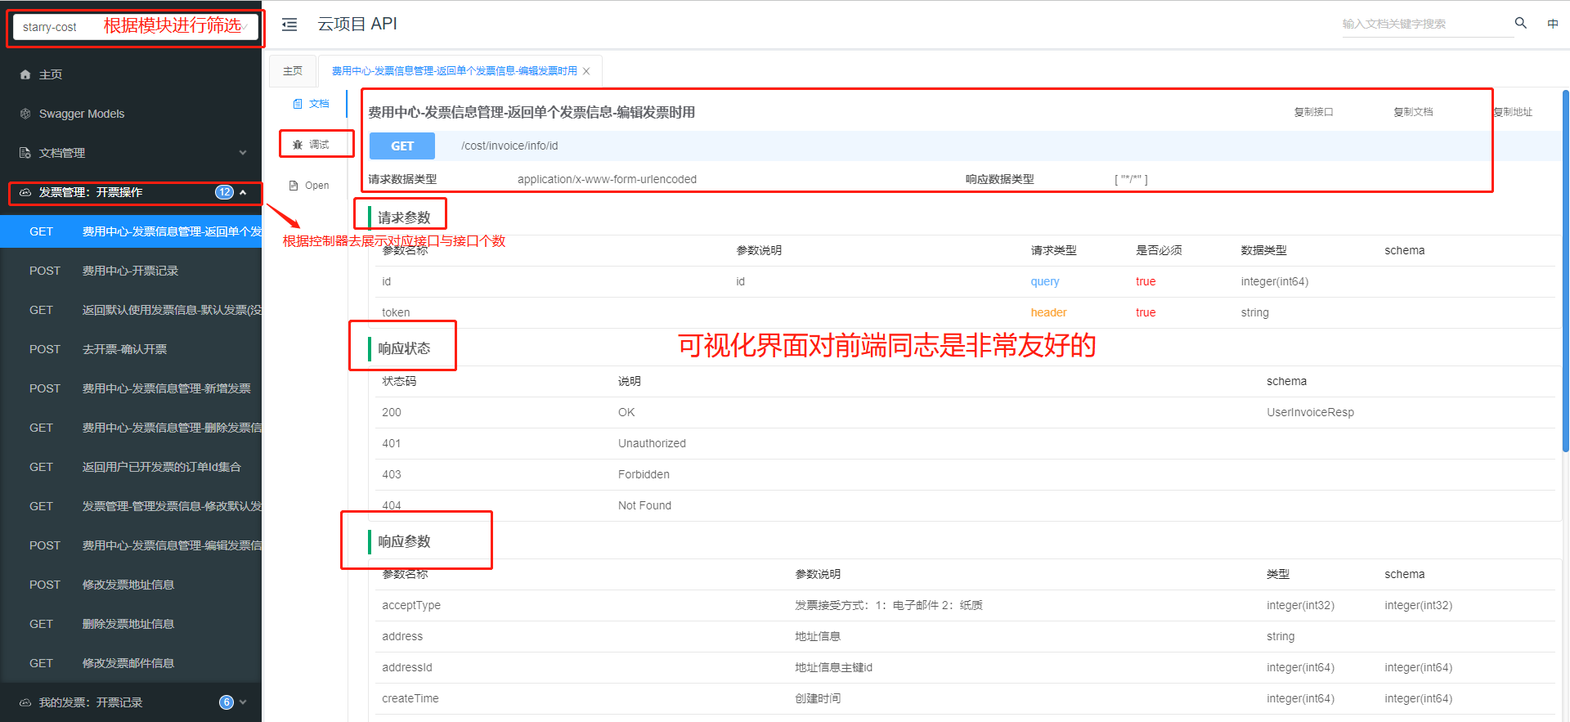
Task: Select the 200 status code row
Action: 965,412
